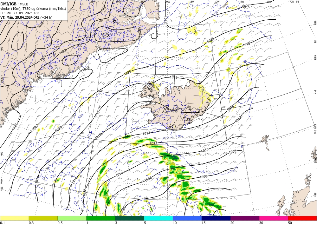Click the "50" legend scale label
Viewport: 317px width, 225px height.
point(290,223)
